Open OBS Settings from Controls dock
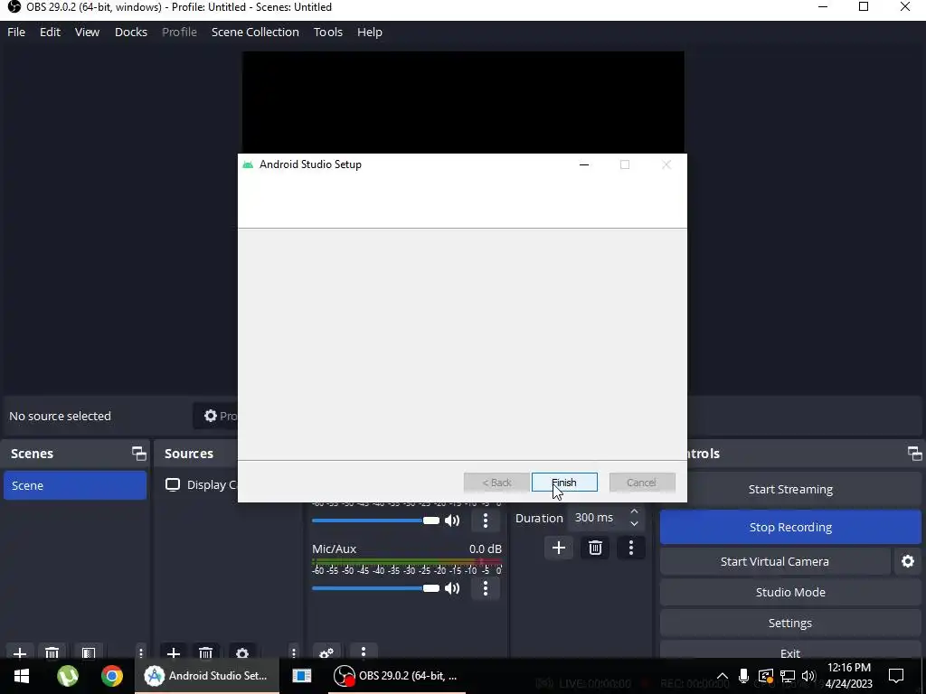Viewport: 926px width, 694px height. click(790, 623)
